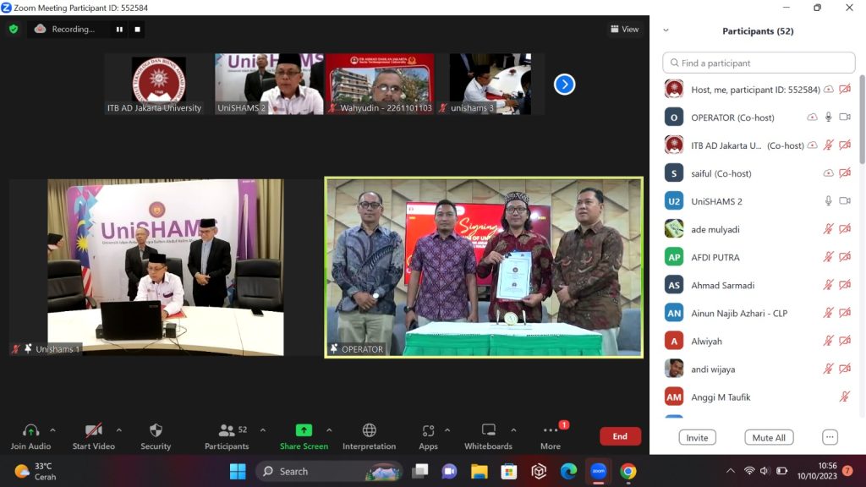
Task: Click Anggi M Taufik's muted microphone icon
Action: tap(845, 397)
